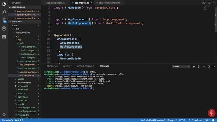Click HelloComponent in the declarations array

click(x=71, y=47)
